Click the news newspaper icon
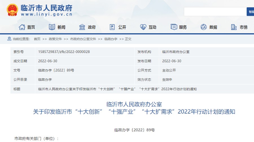 pyautogui.click(x=52, y=27)
